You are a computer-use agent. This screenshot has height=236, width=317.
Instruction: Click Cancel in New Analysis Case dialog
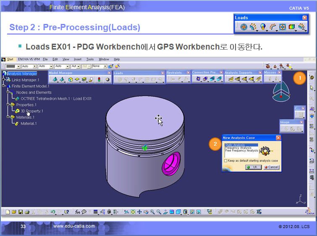pos(271,167)
